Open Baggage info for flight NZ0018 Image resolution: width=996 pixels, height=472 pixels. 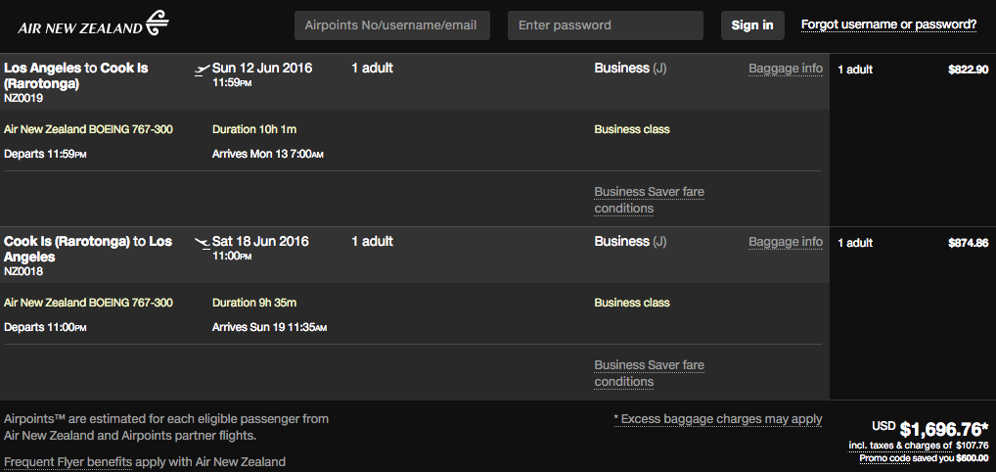click(786, 242)
